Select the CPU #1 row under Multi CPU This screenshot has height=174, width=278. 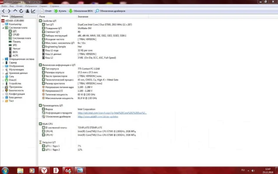(89, 131)
